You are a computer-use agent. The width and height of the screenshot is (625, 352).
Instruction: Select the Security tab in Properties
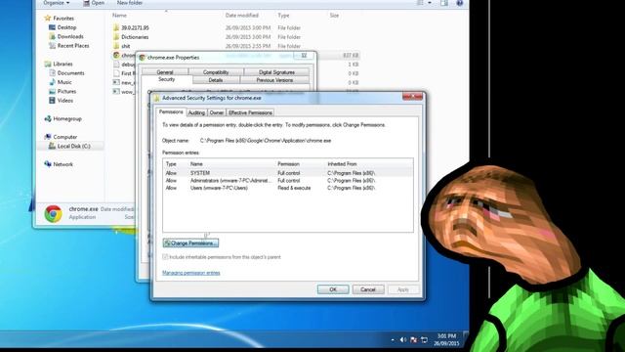tap(167, 79)
